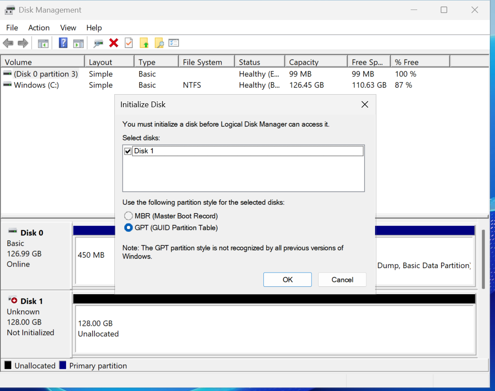Click the Connect/Rescan disk drive toolbar icon
The image size is (495, 391).
98,43
